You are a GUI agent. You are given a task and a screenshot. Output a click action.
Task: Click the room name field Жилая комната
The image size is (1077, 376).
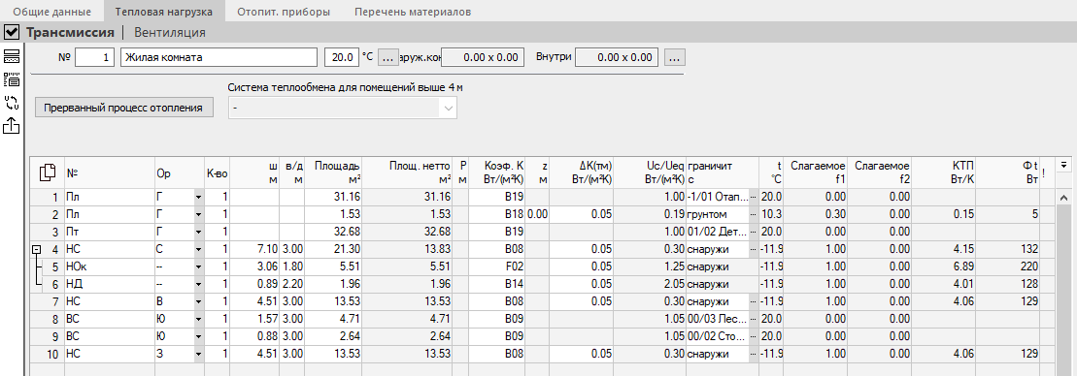coord(219,57)
